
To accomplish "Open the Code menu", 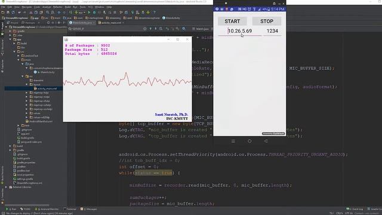I will [x=37, y=7].
